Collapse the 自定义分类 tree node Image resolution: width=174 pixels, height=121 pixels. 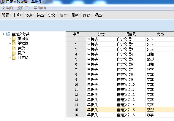point(2,34)
